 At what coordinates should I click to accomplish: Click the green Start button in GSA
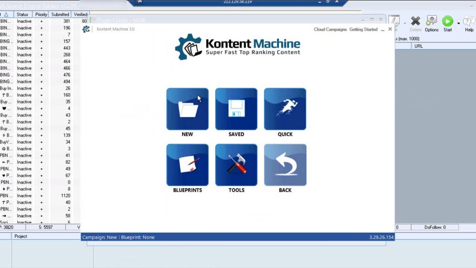[x=448, y=24]
